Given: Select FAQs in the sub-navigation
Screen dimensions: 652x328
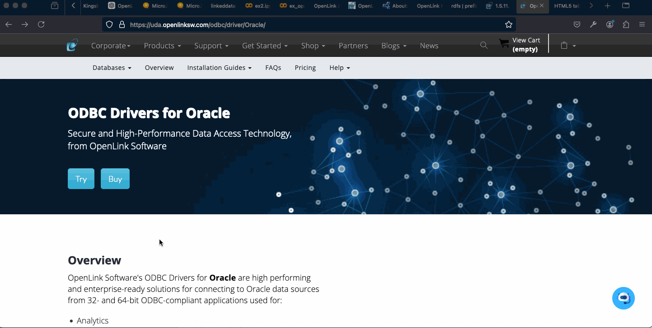Looking at the screenshot, I should pyautogui.click(x=273, y=68).
